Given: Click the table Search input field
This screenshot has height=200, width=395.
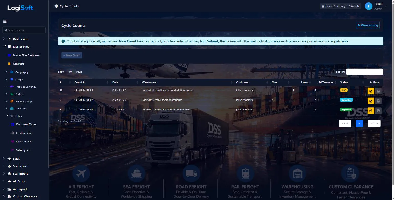Looking at the screenshot, I should [365, 72].
